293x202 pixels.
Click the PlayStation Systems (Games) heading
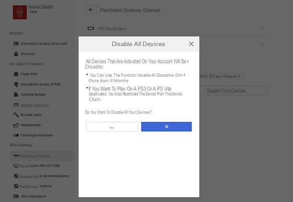130,10
